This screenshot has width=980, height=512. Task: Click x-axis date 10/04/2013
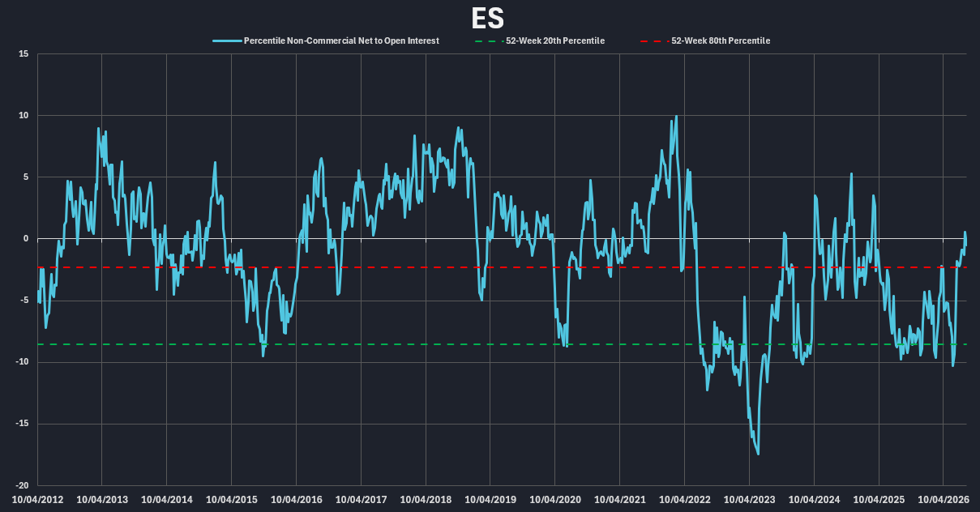click(102, 500)
